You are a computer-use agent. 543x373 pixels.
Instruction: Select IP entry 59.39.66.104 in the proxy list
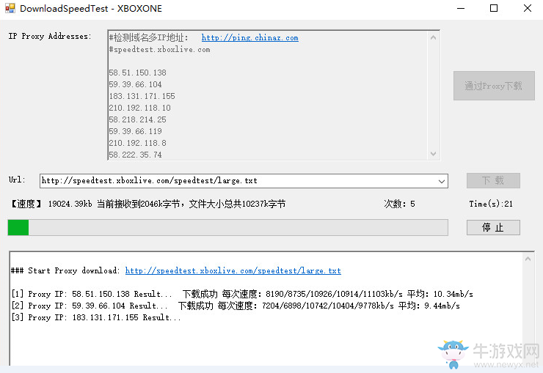[x=136, y=84]
